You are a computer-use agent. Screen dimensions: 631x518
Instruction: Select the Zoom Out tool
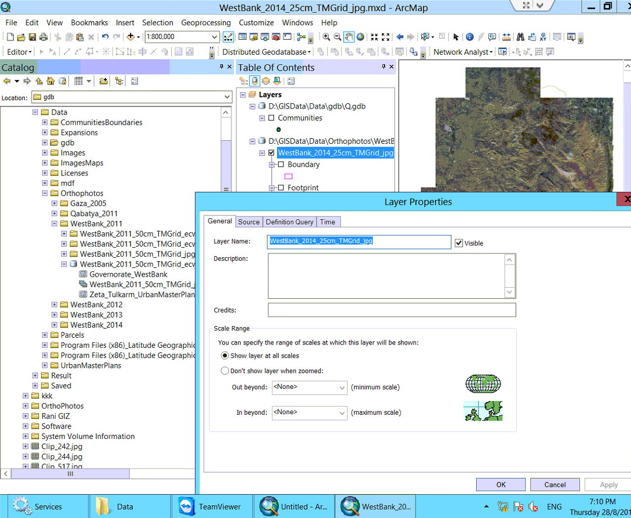(338, 37)
